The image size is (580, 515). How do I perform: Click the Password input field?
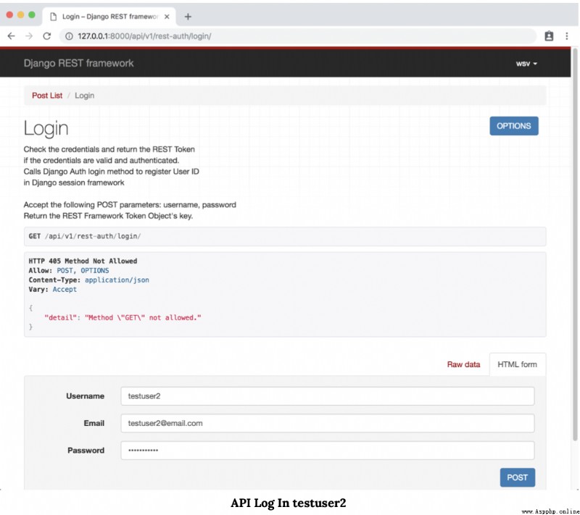tap(328, 451)
